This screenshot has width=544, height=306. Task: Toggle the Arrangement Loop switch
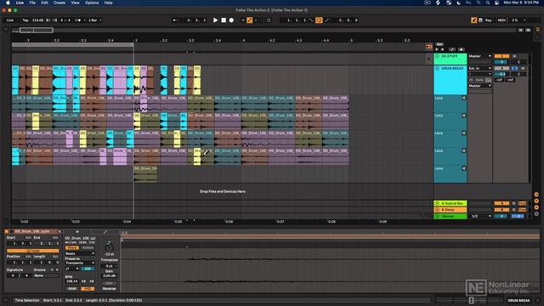click(319, 20)
